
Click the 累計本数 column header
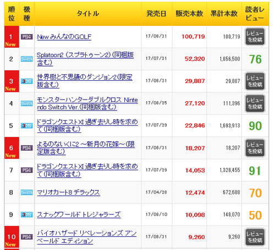coord(224,14)
